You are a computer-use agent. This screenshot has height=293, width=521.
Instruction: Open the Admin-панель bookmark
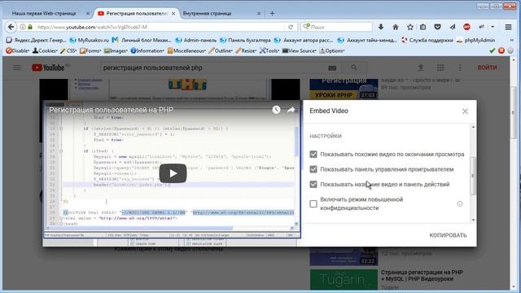coord(196,40)
